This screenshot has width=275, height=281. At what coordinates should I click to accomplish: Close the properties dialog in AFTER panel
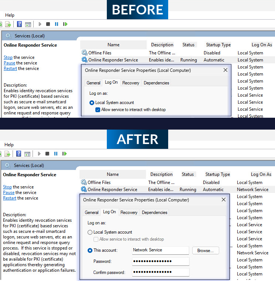click(223, 200)
